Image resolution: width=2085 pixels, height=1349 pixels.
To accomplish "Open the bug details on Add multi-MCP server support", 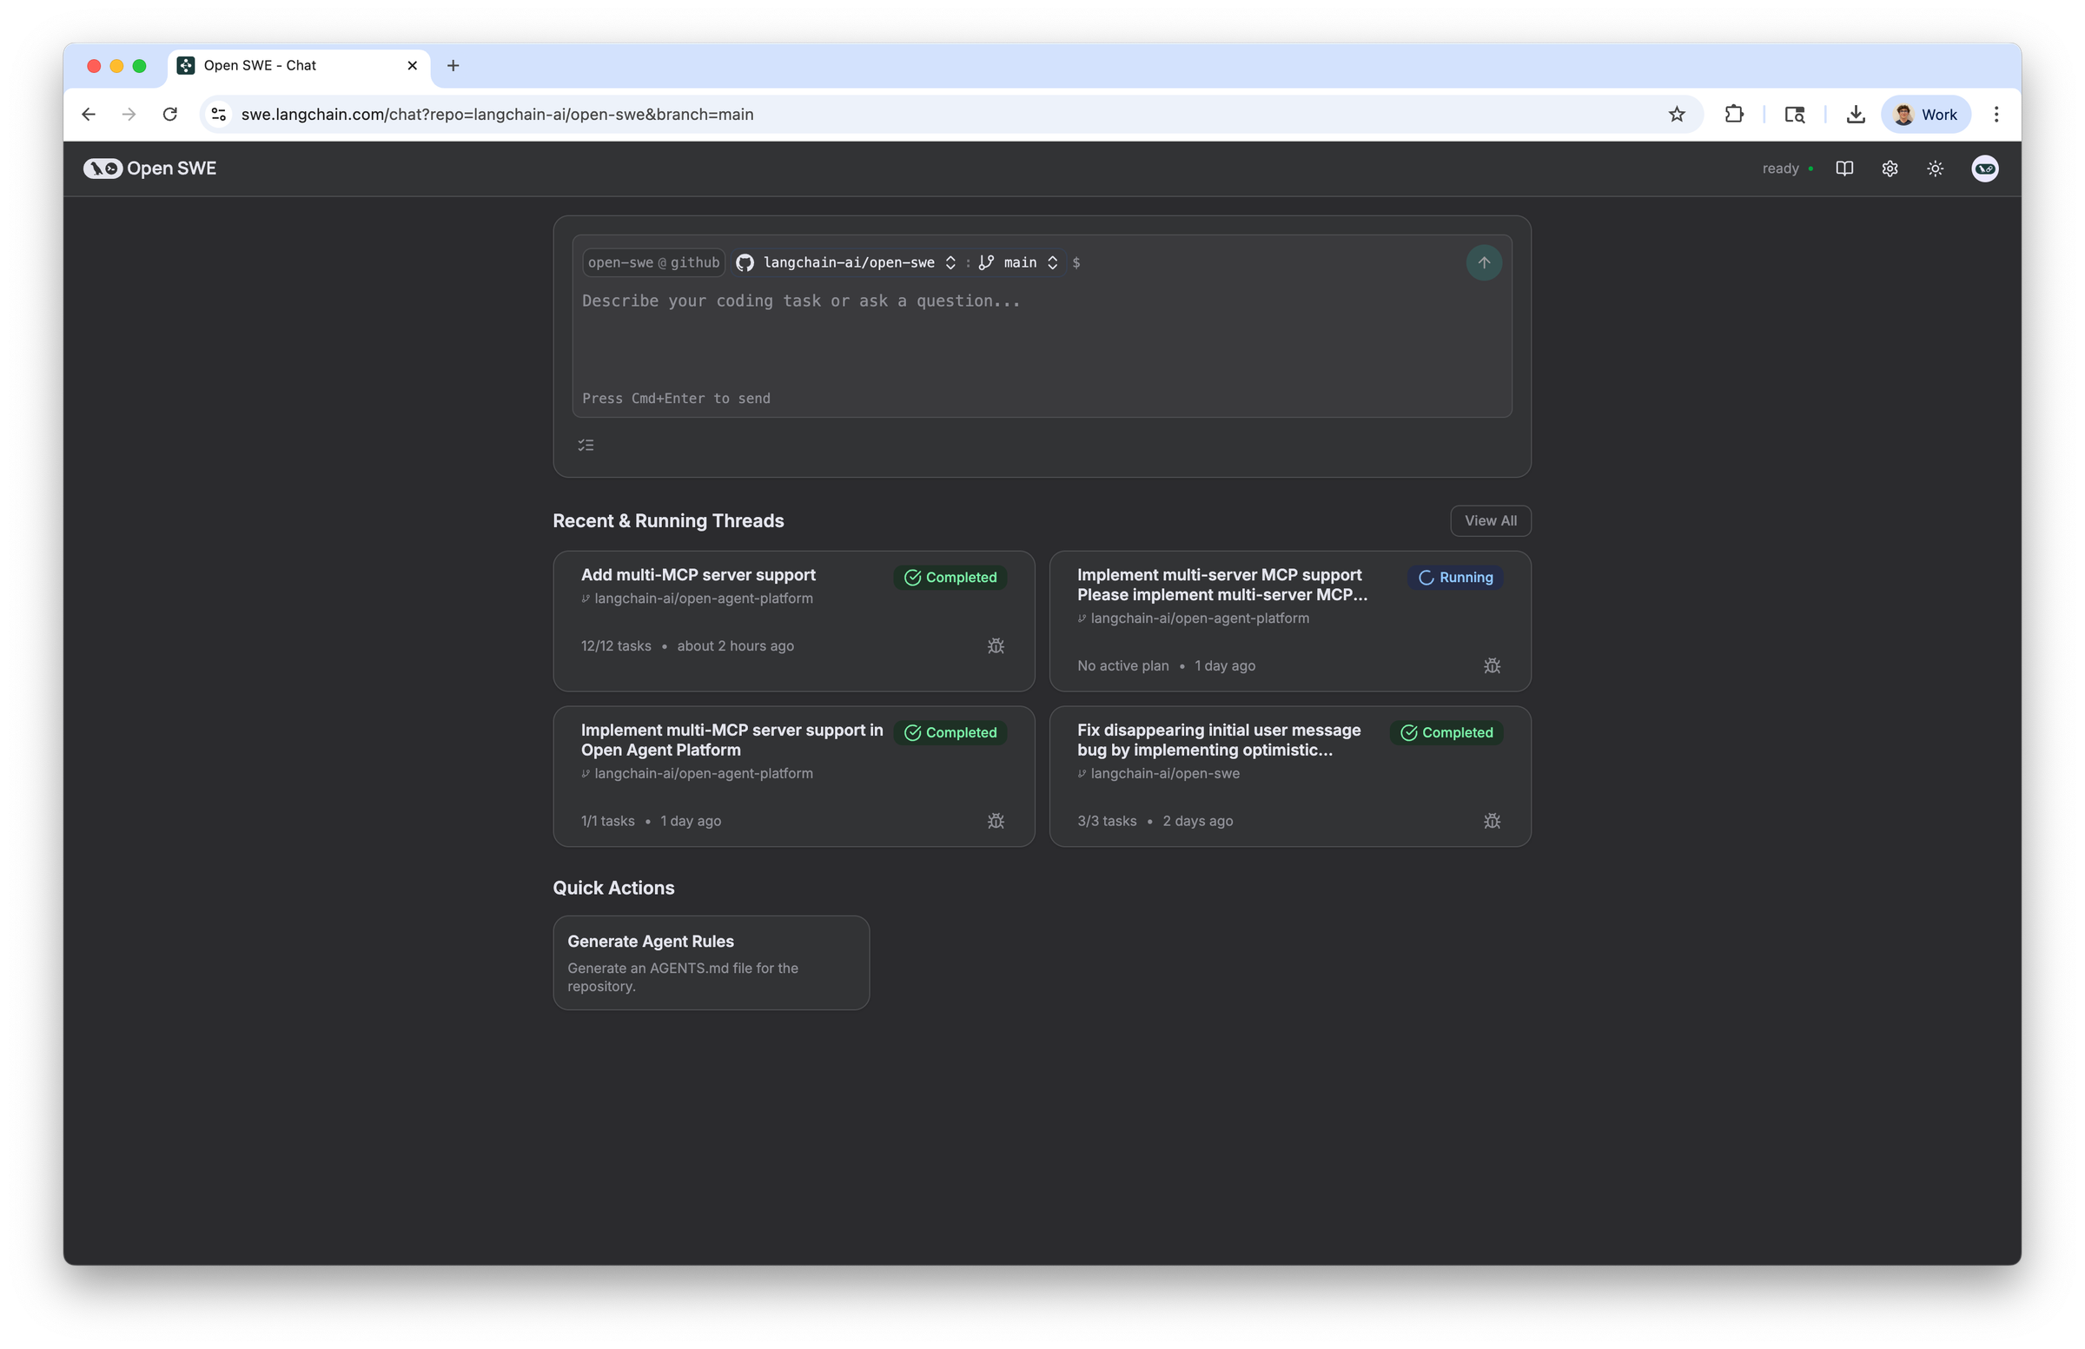I will tap(996, 645).
